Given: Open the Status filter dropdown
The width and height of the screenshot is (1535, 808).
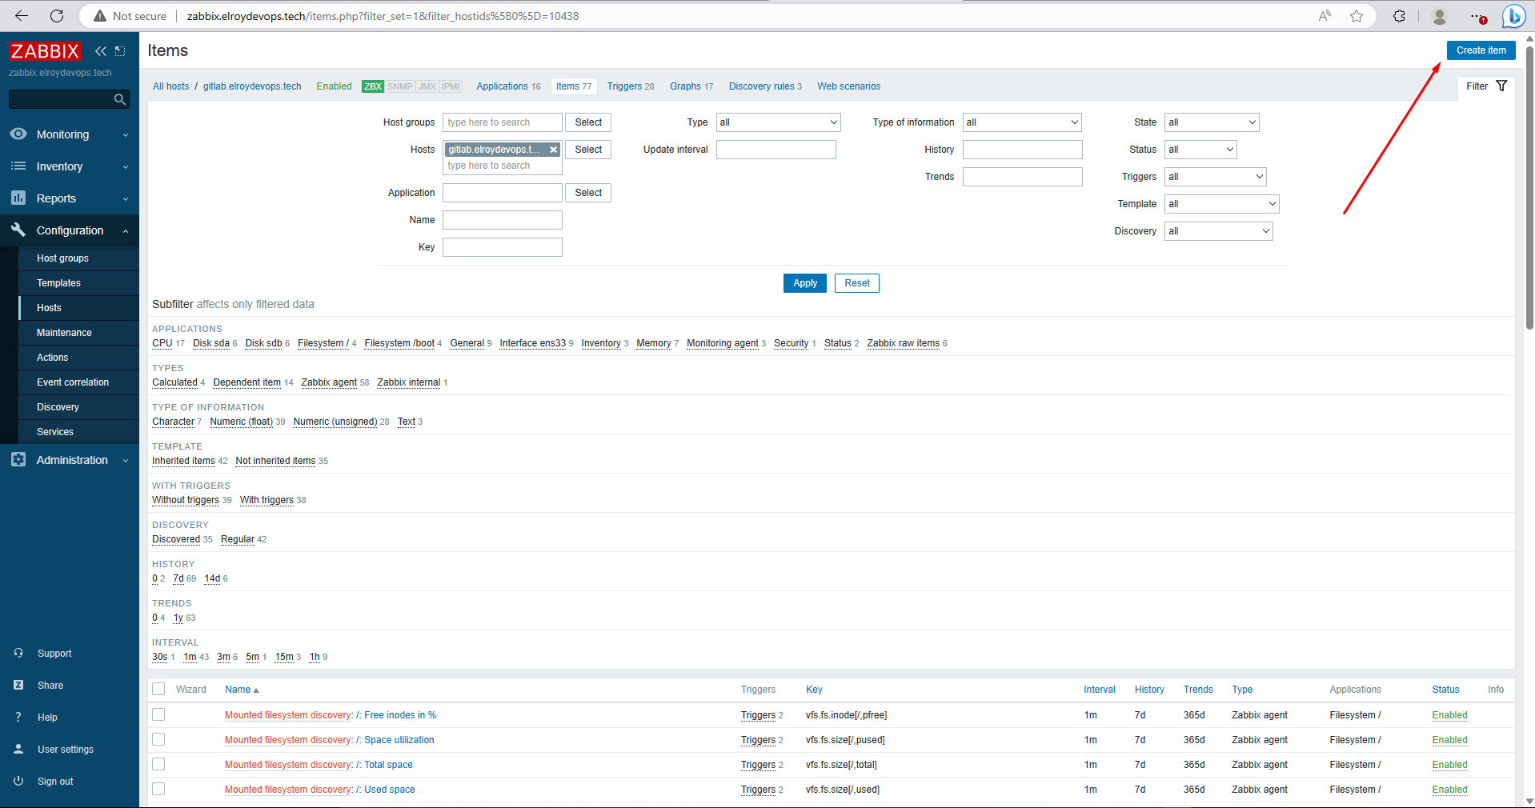Looking at the screenshot, I should pos(1200,150).
